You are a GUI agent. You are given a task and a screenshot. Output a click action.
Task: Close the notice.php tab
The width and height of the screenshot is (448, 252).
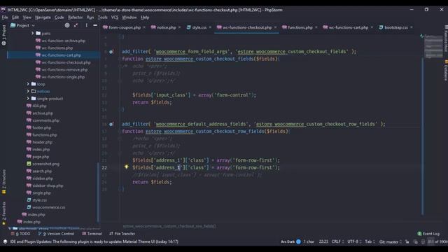(x=179, y=27)
